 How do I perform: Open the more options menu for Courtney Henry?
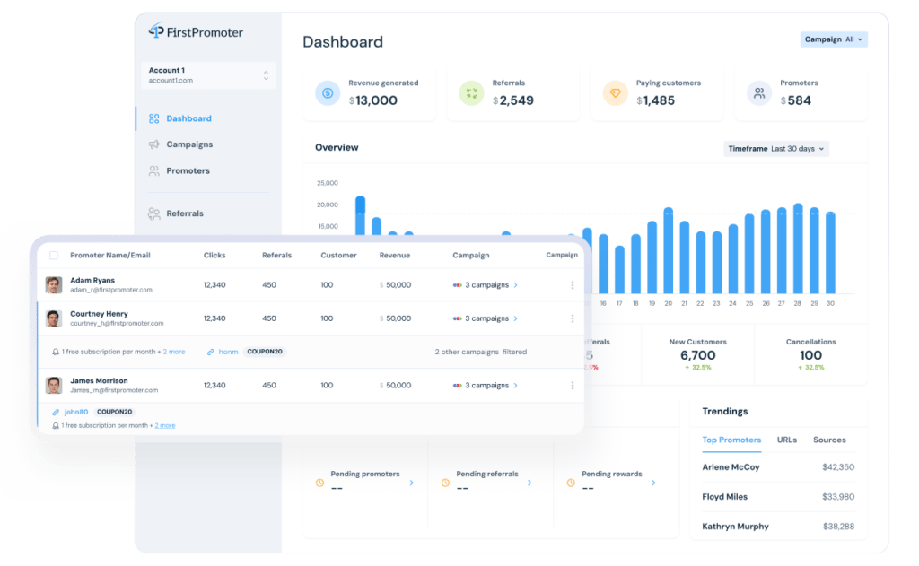point(573,318)
